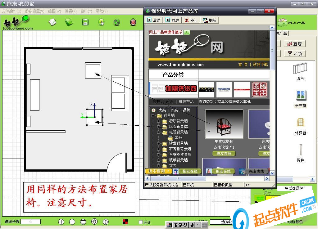This screenshot has height=229, width=318.
Task: Open the 文件操作 menu
Action: (11, 11)
